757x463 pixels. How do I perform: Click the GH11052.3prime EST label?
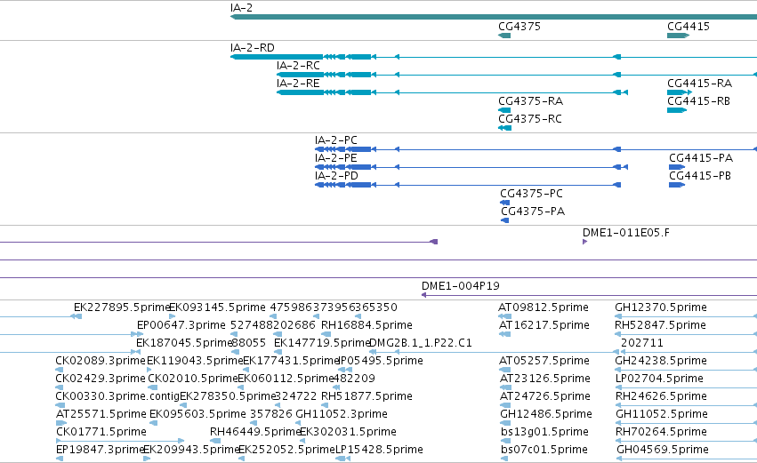point(342,415)
